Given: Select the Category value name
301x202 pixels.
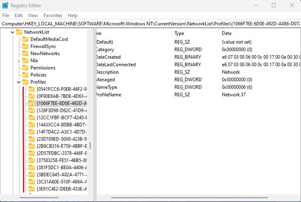Looking at the screenshot, I should coord(105,49).
